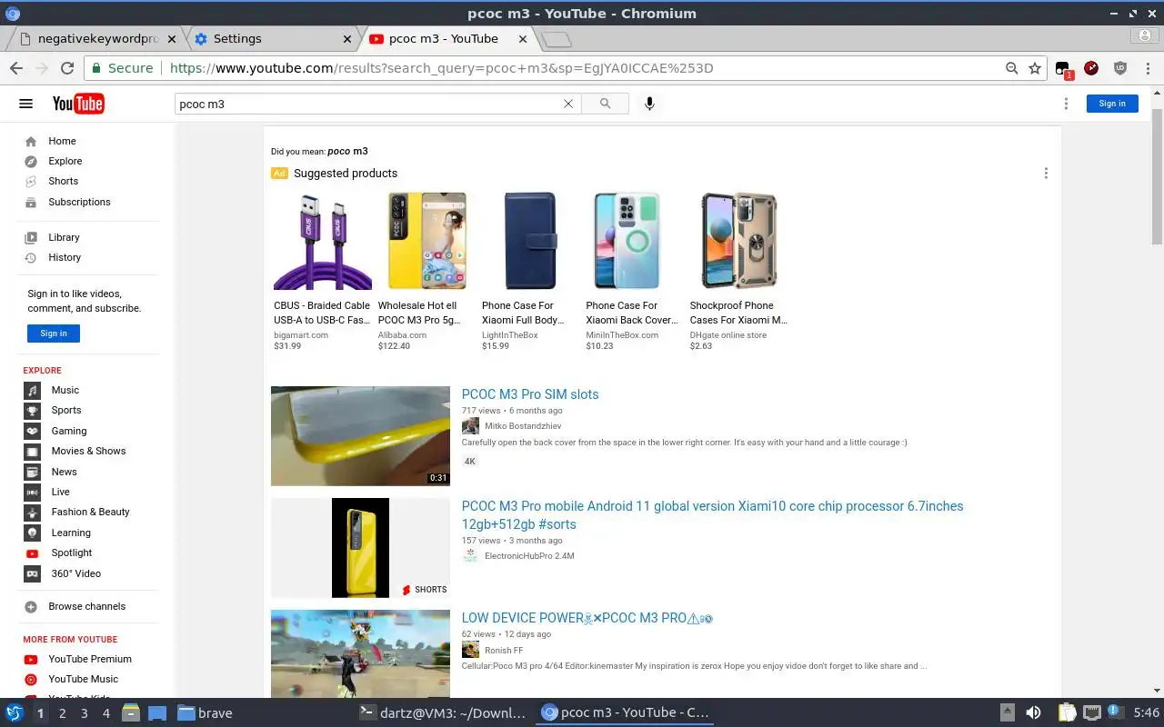
Task: Open the DHgate Shockproof Phone Cases product
Action: pos(738,271)
